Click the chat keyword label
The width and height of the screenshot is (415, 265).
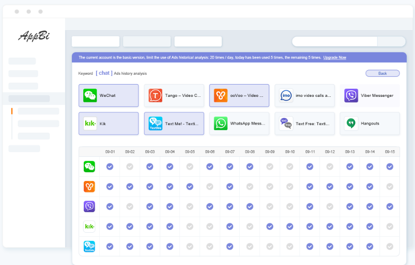coord(104,73)
